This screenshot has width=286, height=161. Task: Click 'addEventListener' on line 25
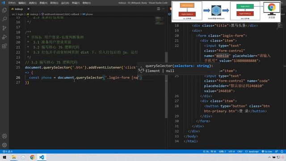[x=105, y=68]
